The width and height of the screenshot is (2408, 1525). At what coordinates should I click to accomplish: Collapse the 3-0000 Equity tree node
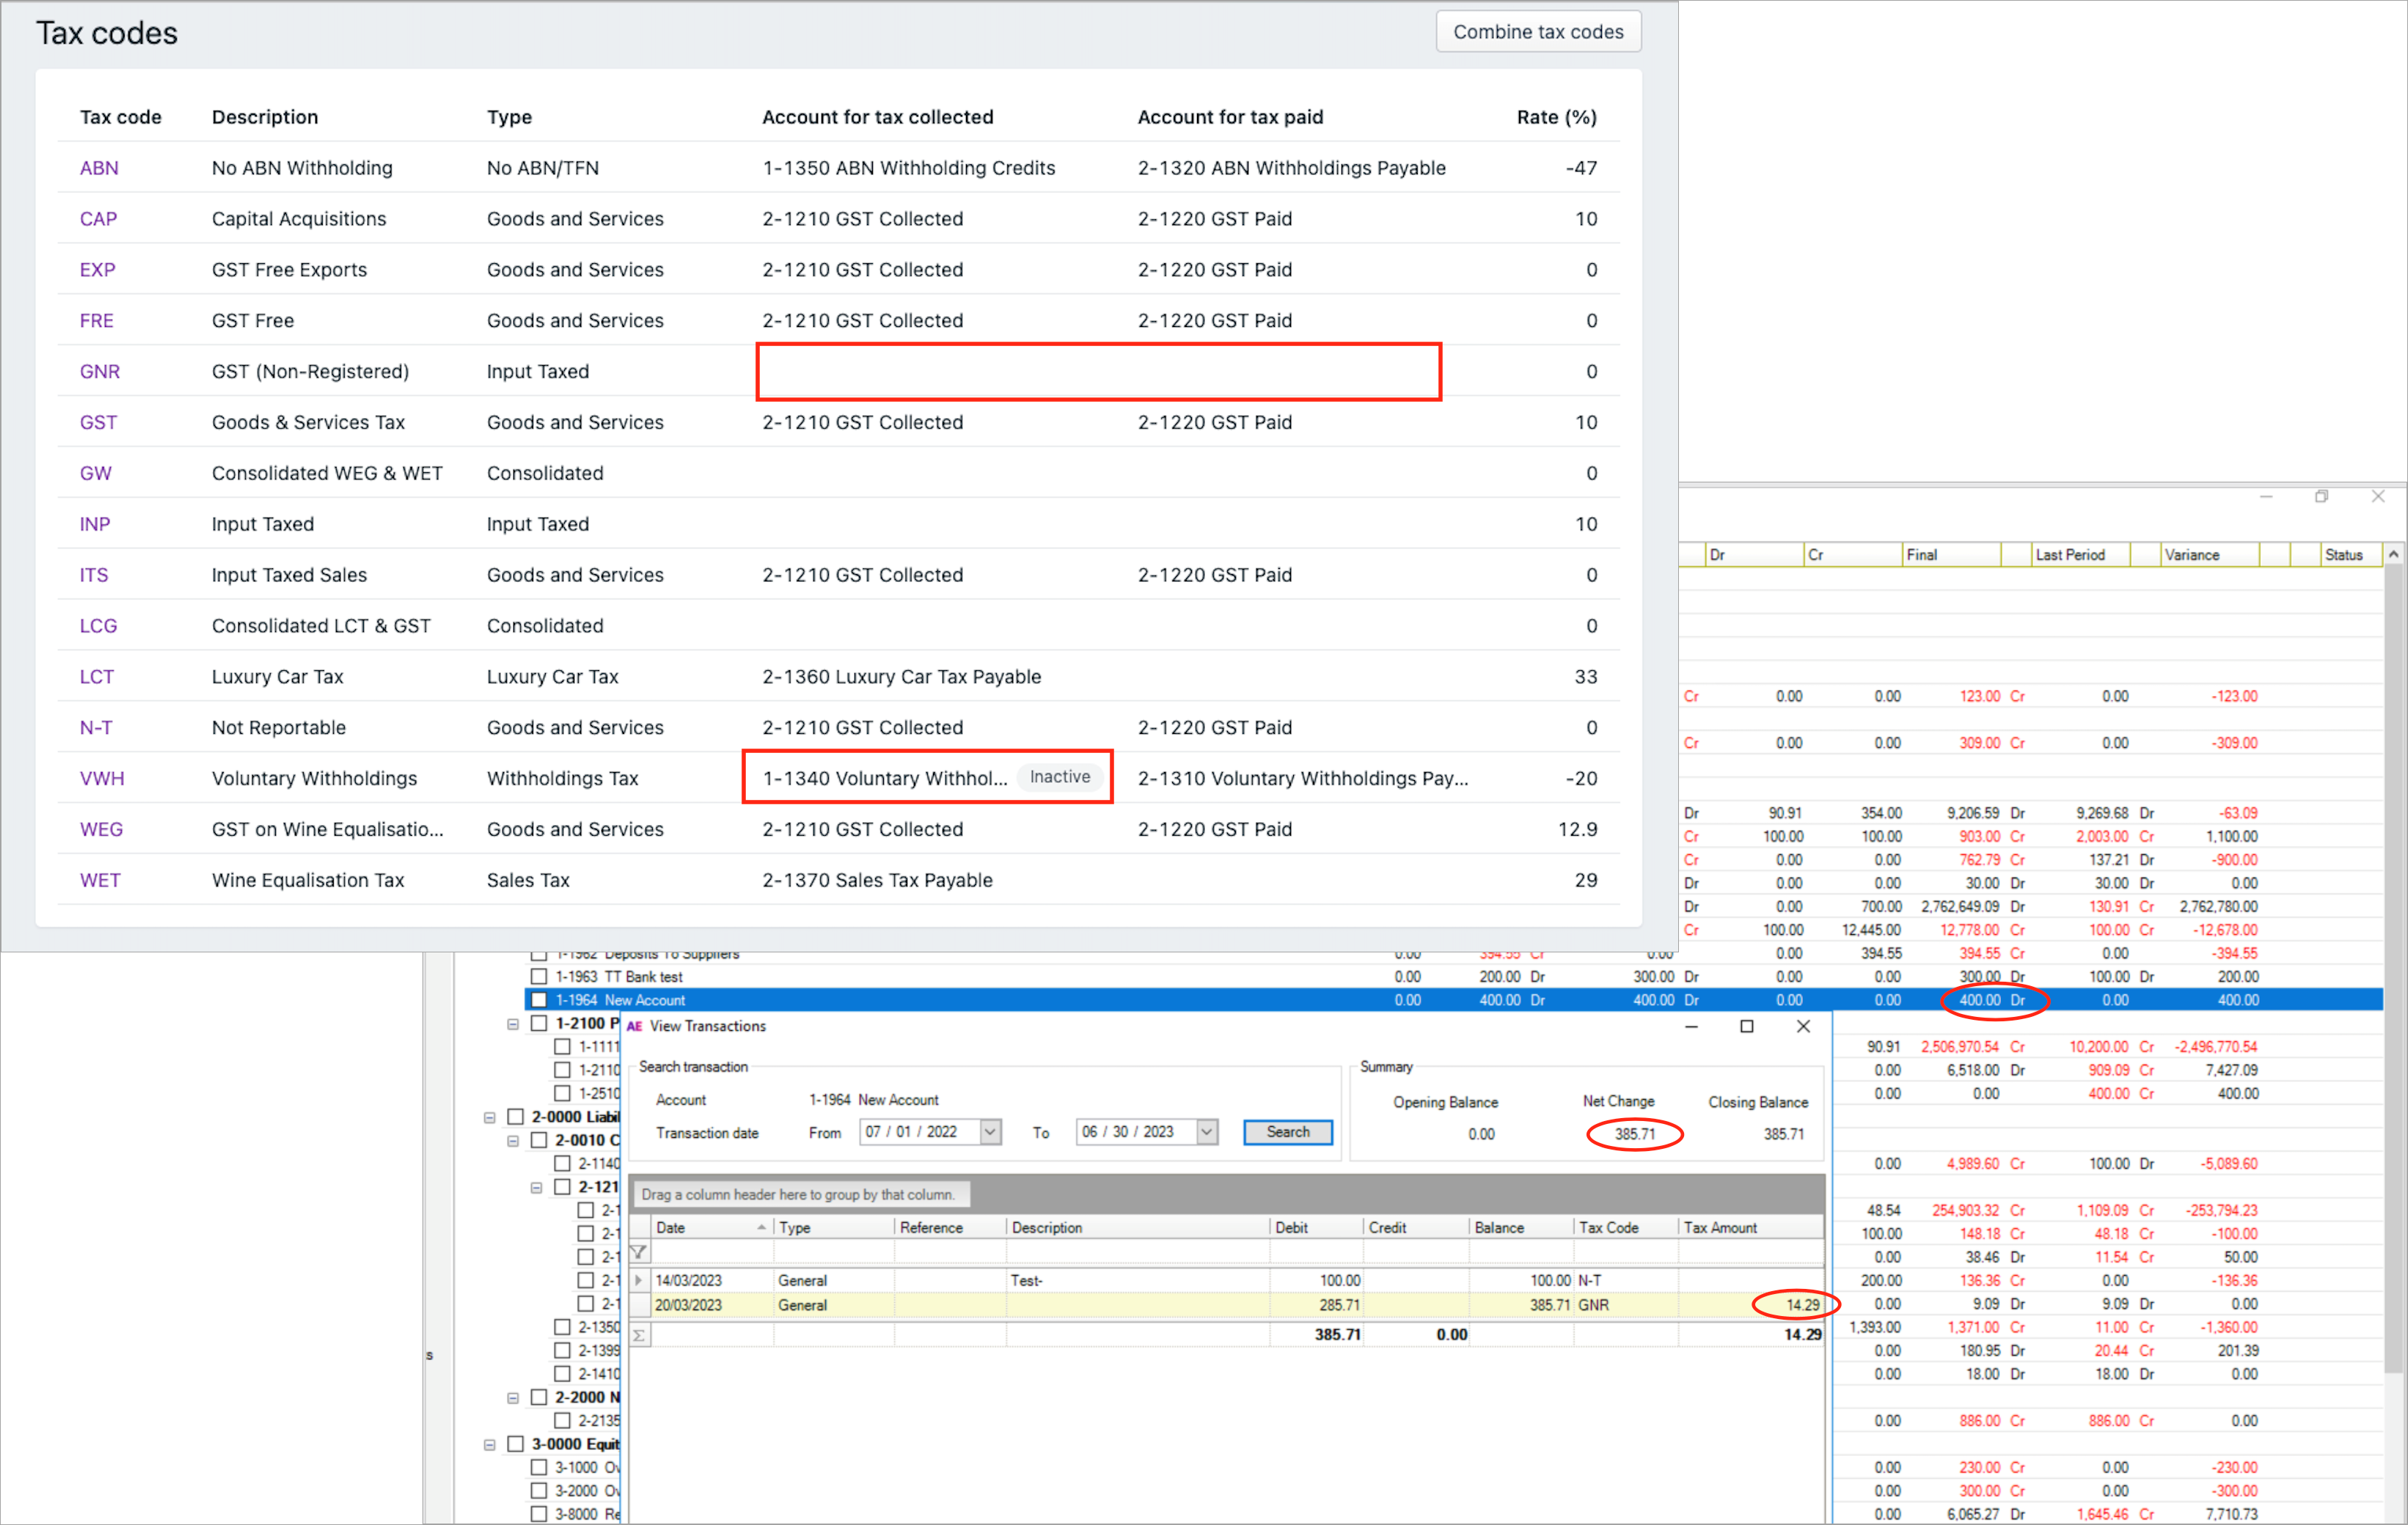tap(490, 1444)
